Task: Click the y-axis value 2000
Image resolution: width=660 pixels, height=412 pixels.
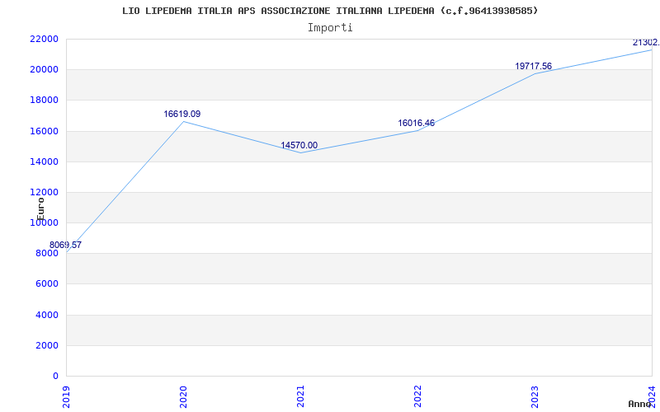Action: tap(46, 345)
